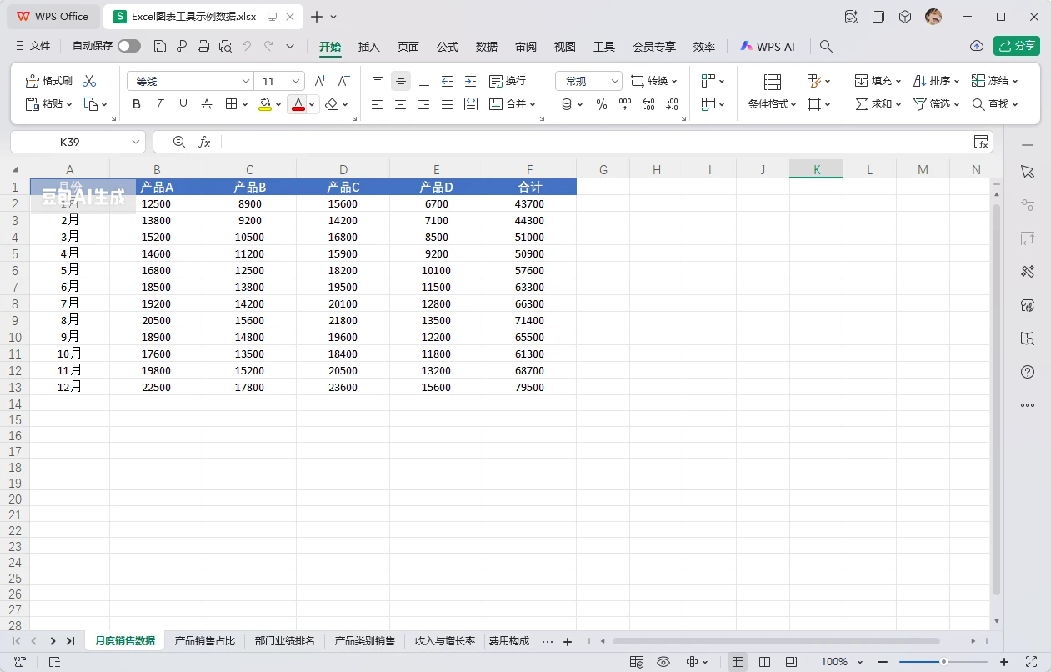
Task: Apply the yellow fill color swatch
Action: [265, 104]
